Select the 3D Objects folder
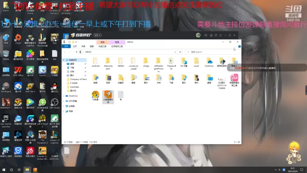The image size is (307, 173). tap(184, 63)
